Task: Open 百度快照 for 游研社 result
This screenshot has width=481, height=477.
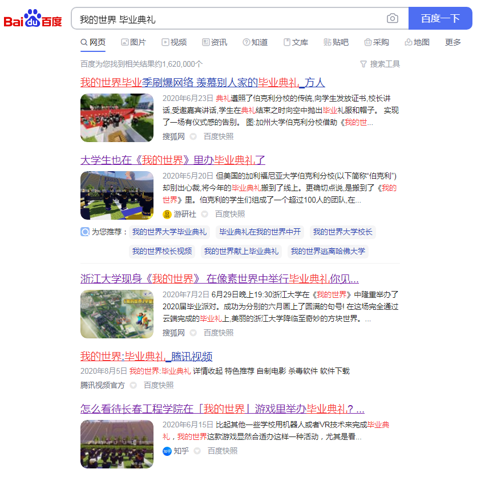Action: coord(230,214)
